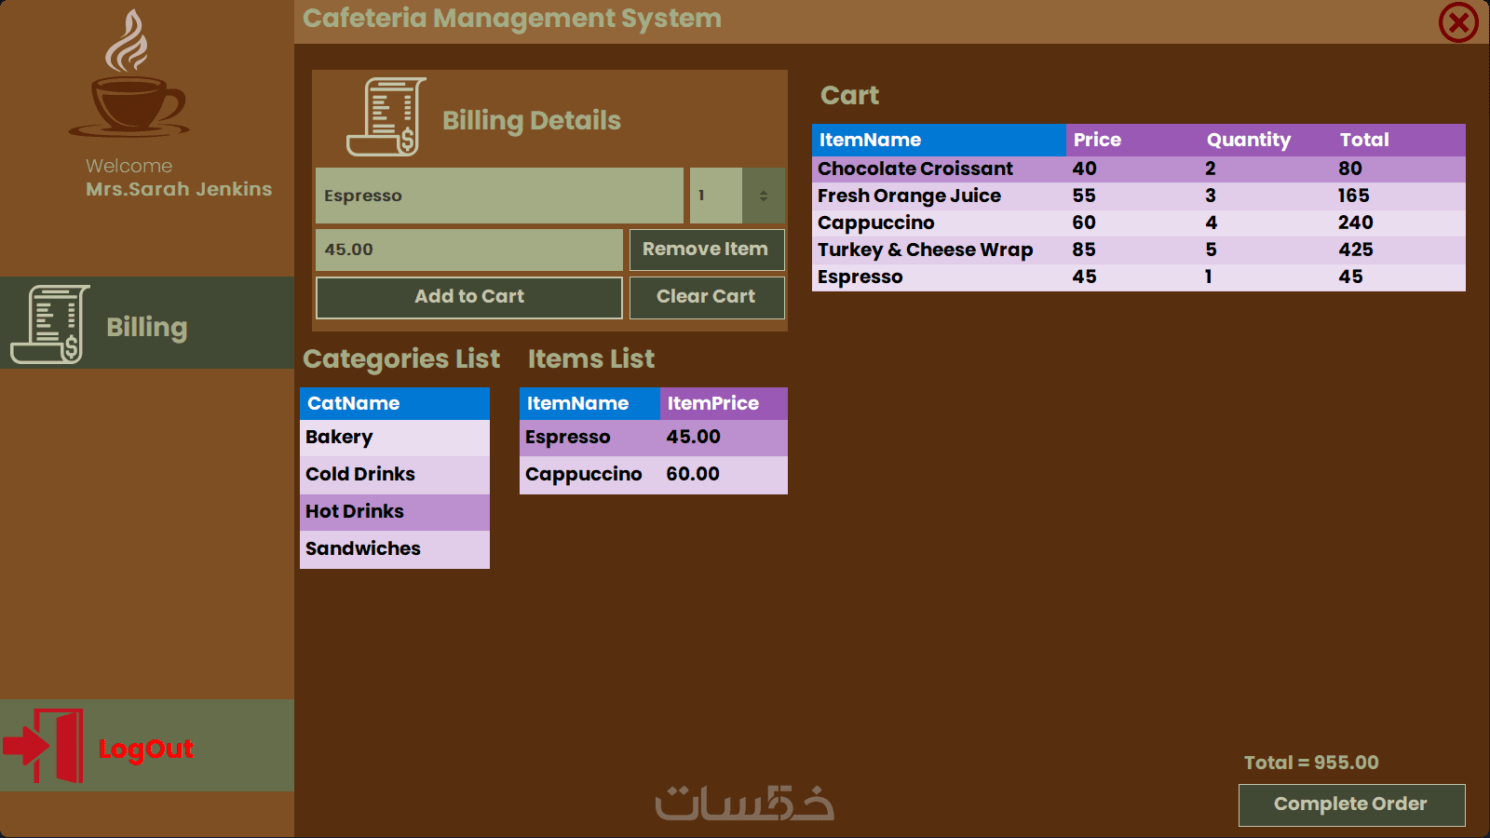Select the Hot Drinks category
The height and width of the screenshot is (838, 1490).
pyautogui.click(x=395, y=512)
